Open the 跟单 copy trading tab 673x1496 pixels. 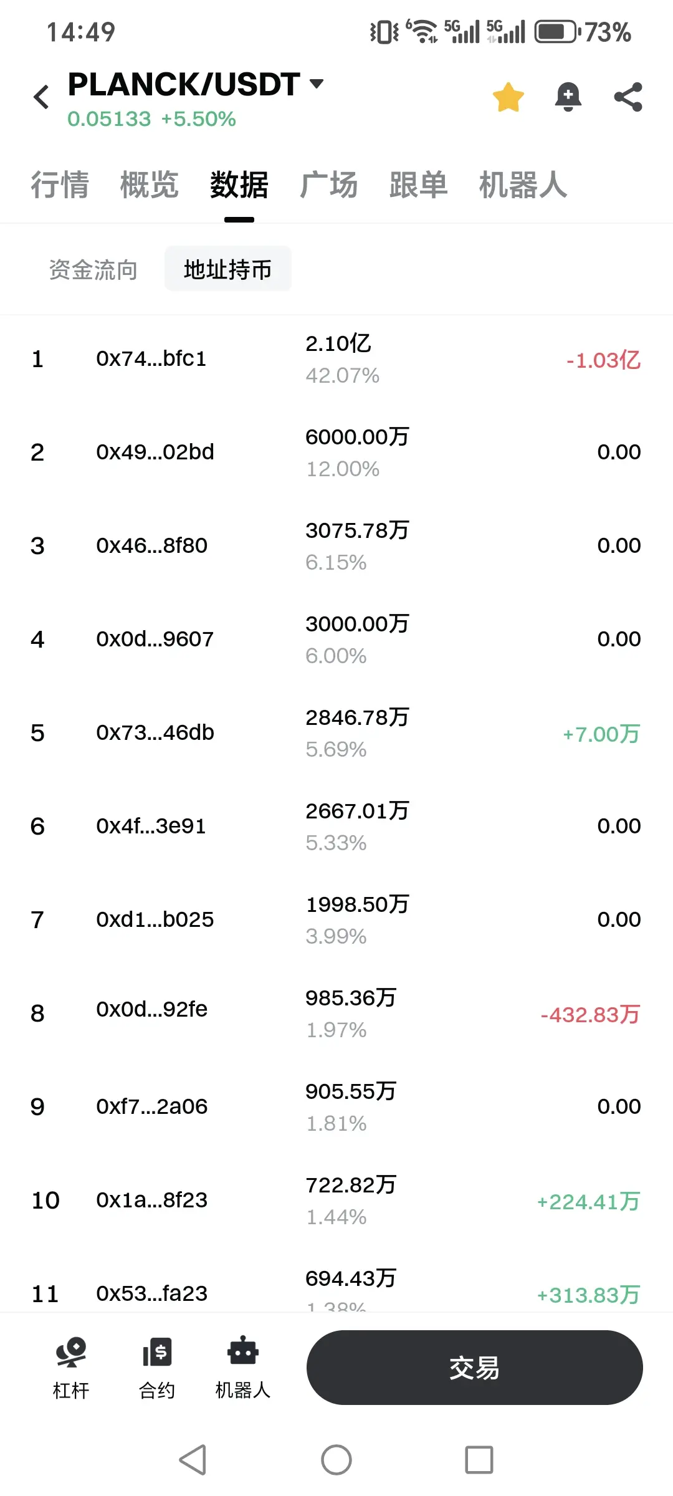pyautogui.click(x=418, y=185)
